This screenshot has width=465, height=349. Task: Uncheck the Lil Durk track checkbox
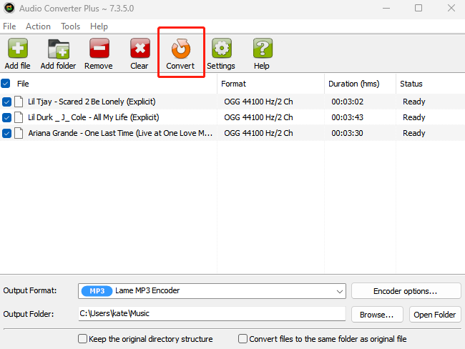coord(6,117)
